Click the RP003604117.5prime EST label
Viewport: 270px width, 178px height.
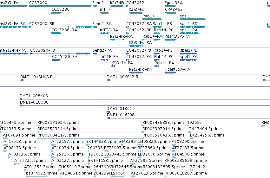[59, 135]
